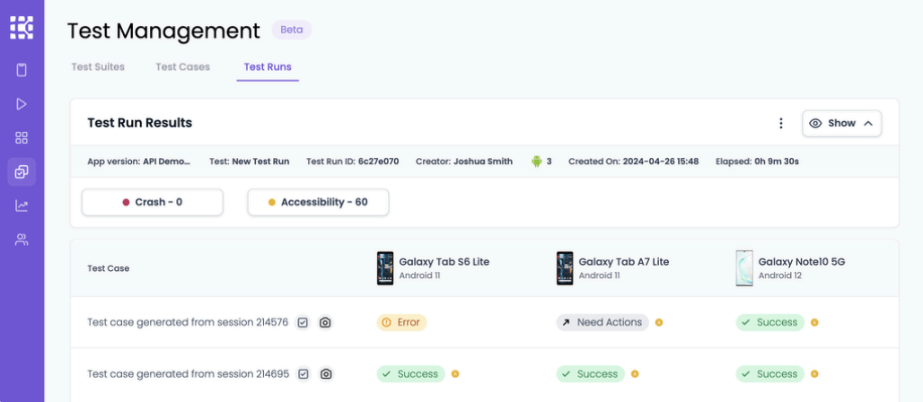Screen dimensions: 923x402
Task: Open Galaxy Note10 Success result for session 214695
Action: click(x=770, y=374)
